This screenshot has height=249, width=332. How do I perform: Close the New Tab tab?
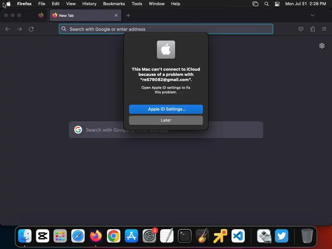click(116, 15)
